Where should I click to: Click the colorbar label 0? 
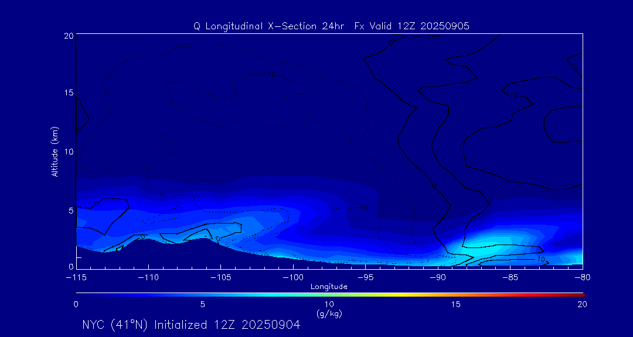[x=76, y=305]
